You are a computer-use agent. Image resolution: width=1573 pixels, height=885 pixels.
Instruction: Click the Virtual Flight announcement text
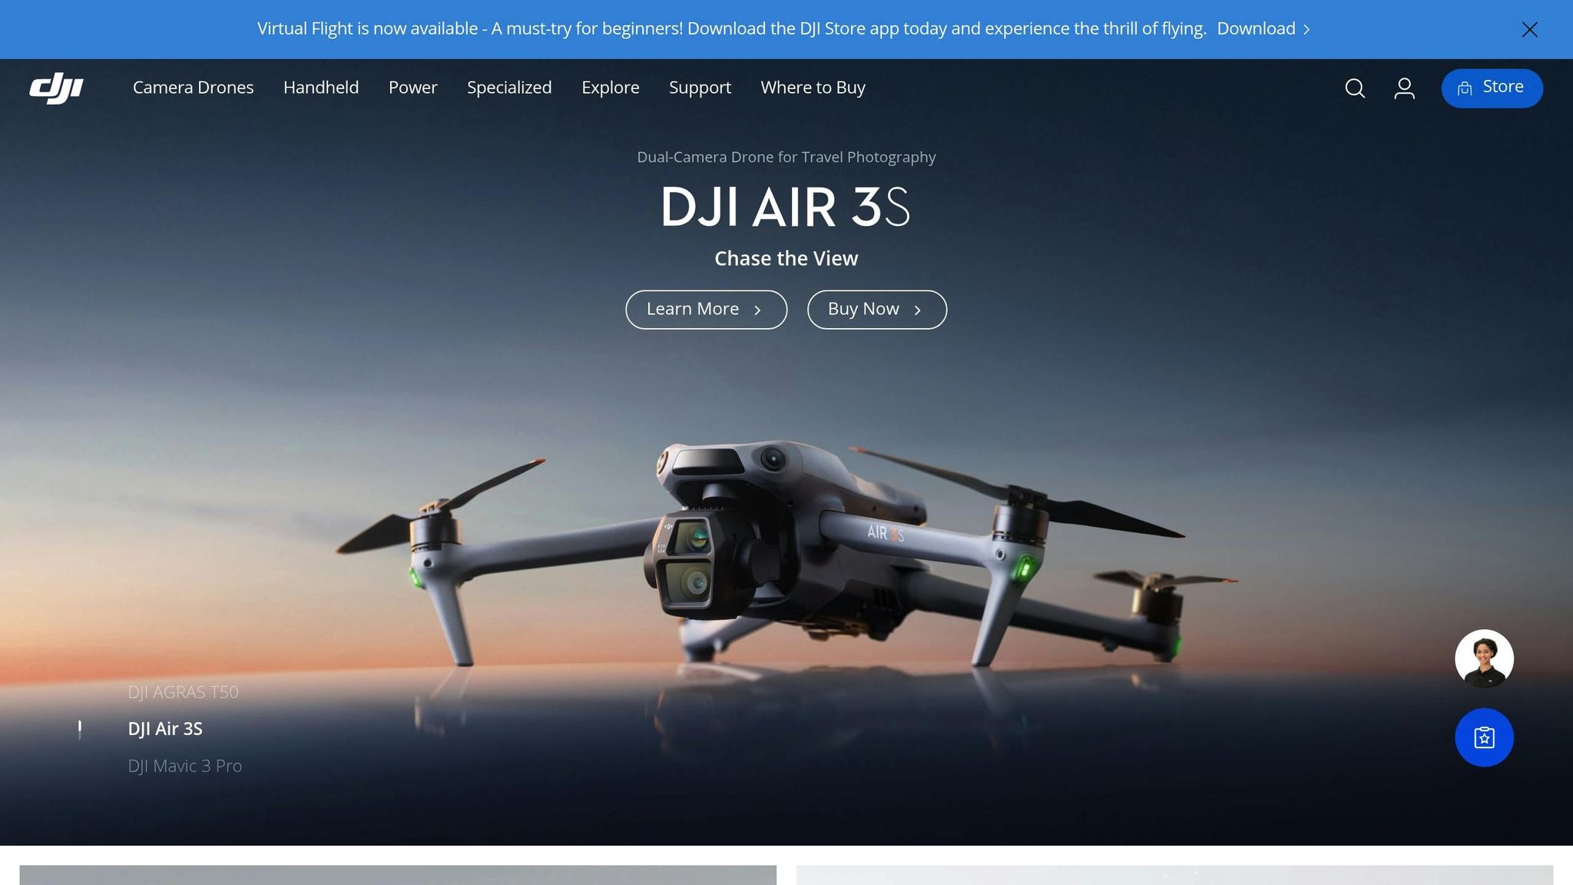pyautogui.click(x=731, y=29)
